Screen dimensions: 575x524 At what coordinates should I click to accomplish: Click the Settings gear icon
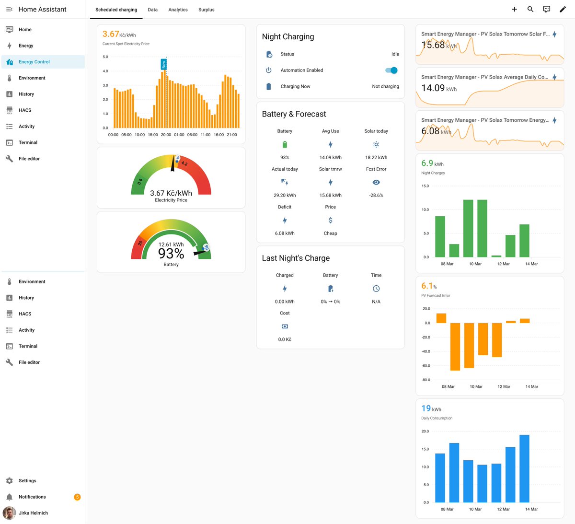(x=9, y=481)
